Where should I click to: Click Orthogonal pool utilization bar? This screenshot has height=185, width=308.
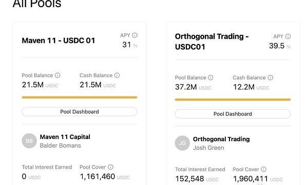coord(233,100)
